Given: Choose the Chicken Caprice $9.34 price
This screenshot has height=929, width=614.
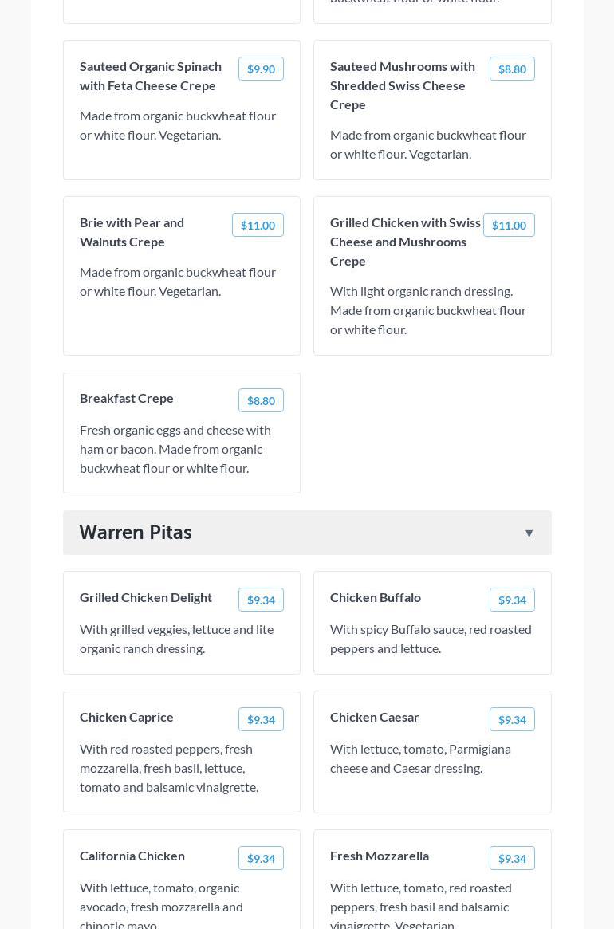Looking at the screenshot, I should 261,720.
